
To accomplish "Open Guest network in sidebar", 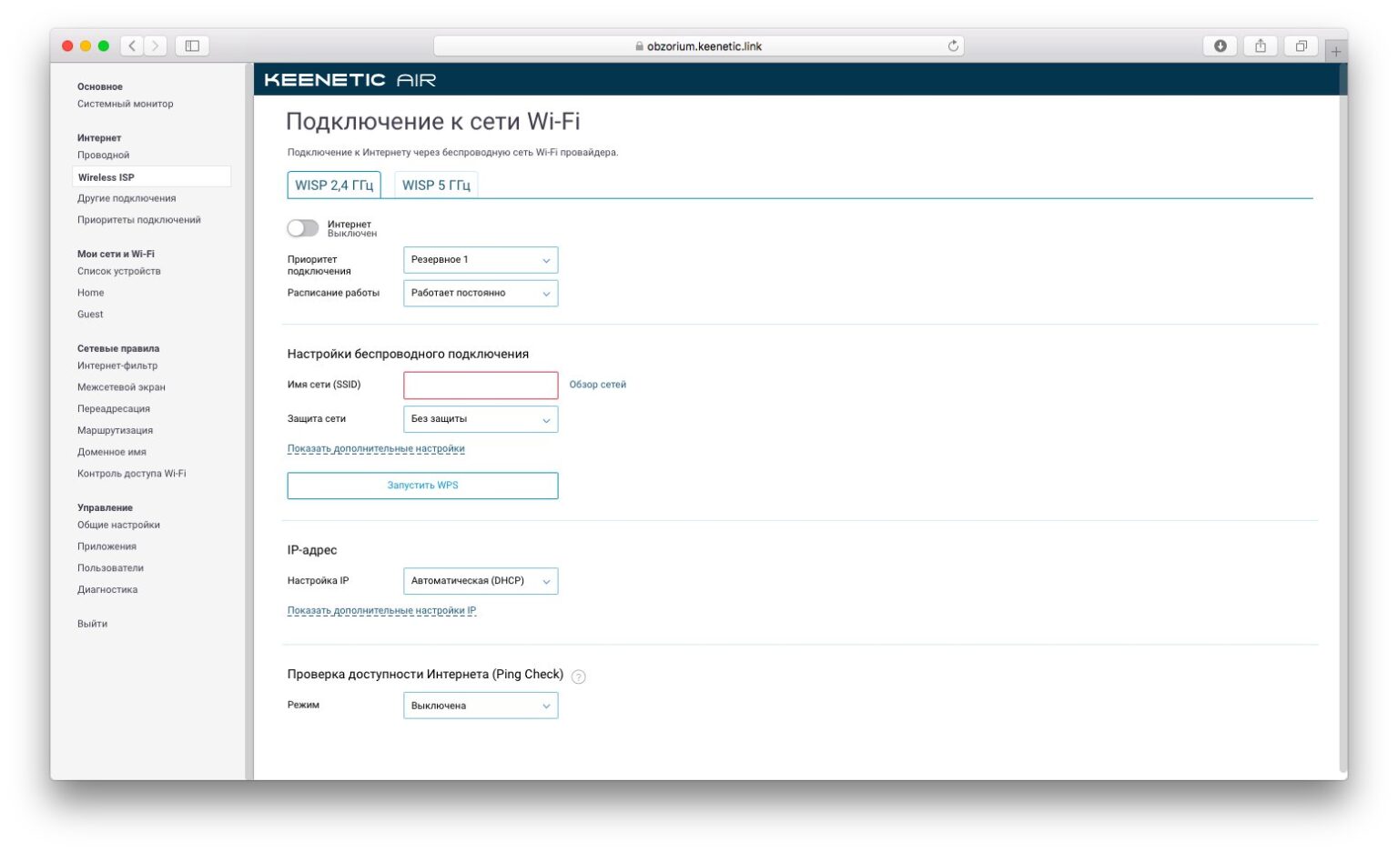I will [x=90, y=315].
